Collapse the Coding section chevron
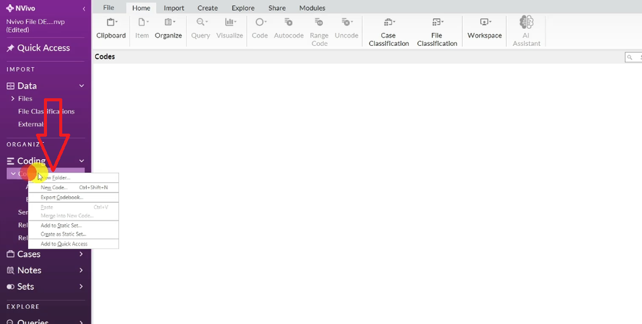 point(82,161)
